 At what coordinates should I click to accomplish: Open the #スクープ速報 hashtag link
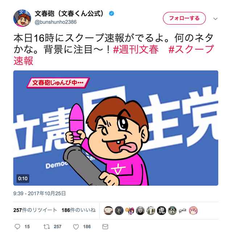[114, 55]
